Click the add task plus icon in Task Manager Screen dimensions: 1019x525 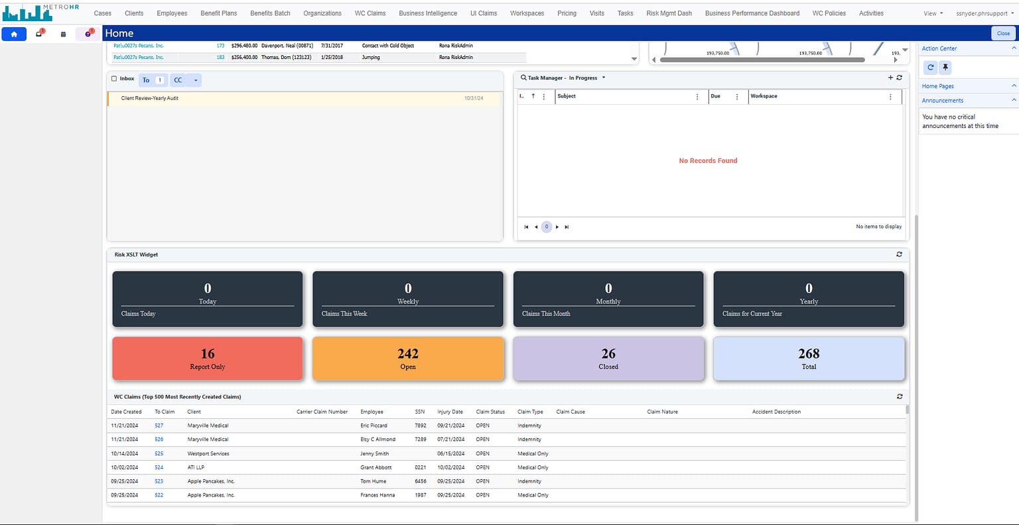(890, 78)
